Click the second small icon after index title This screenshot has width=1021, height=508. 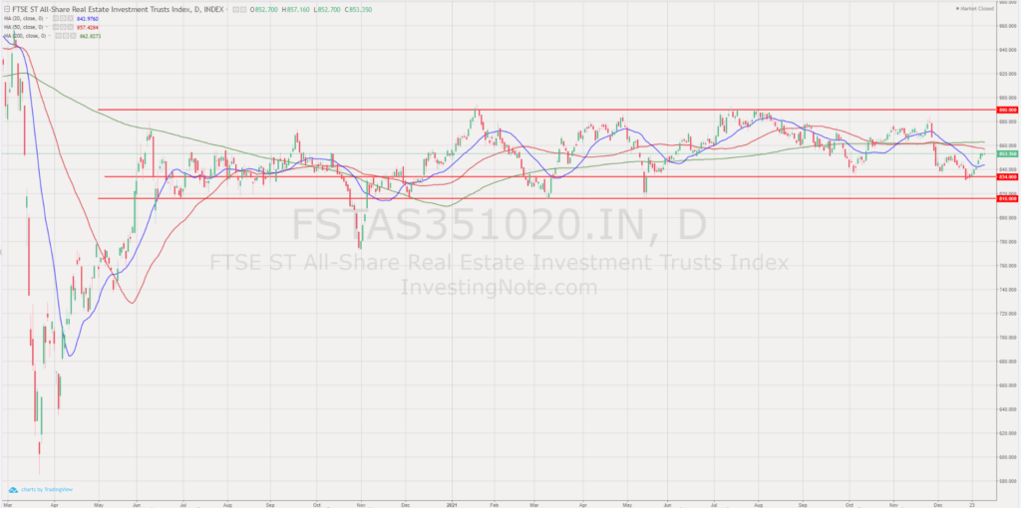coord(243,10)
